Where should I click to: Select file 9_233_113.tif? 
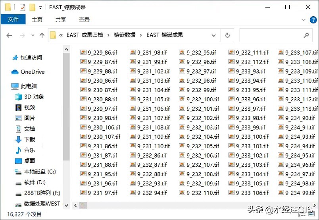(298, 108)
